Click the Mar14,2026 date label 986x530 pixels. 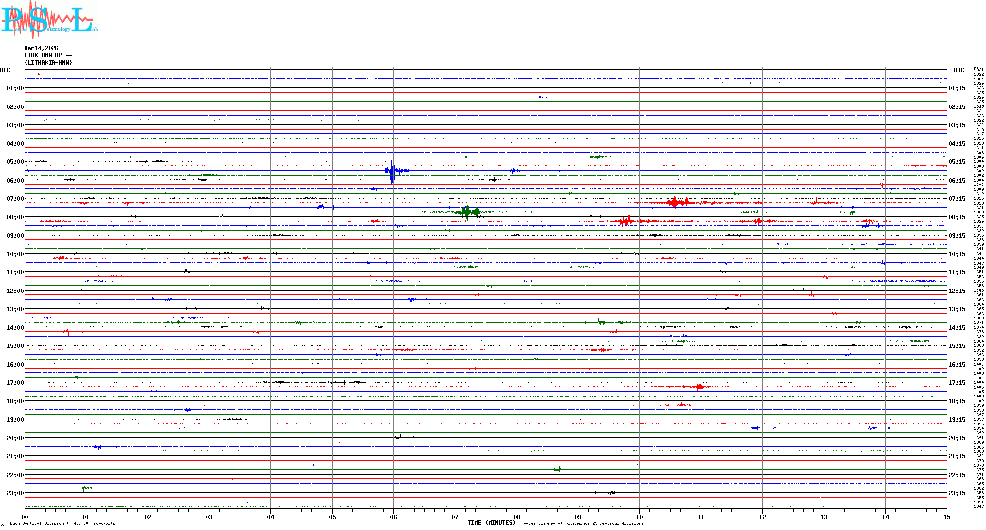[41, 48]
